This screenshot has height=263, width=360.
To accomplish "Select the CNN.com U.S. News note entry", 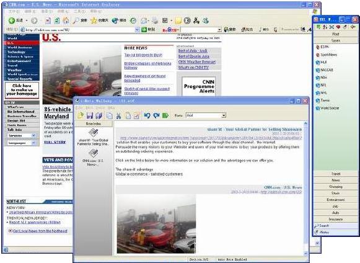I will point(93,158).
